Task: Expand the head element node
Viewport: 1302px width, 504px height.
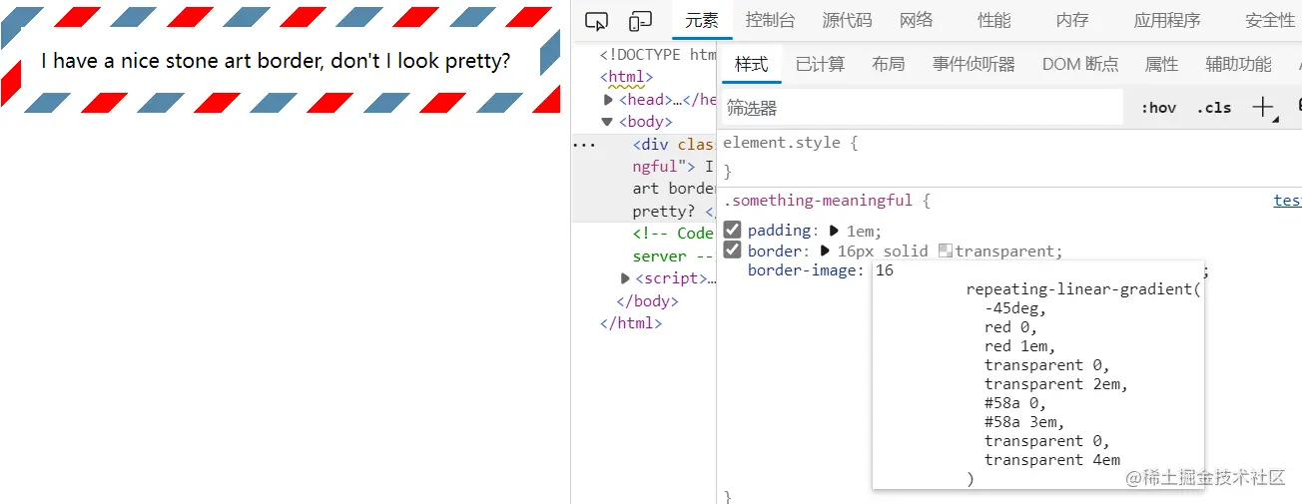Action: coord(608,100)
